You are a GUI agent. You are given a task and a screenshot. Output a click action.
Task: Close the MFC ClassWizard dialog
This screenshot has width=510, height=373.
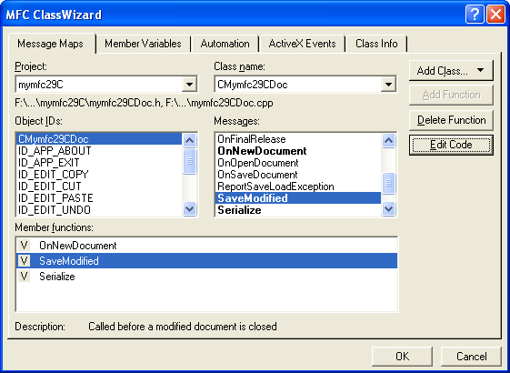tap(495, 15)
